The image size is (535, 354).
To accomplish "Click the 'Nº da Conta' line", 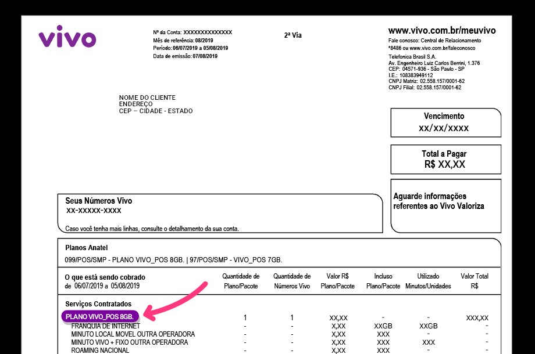I will [192, 32].
